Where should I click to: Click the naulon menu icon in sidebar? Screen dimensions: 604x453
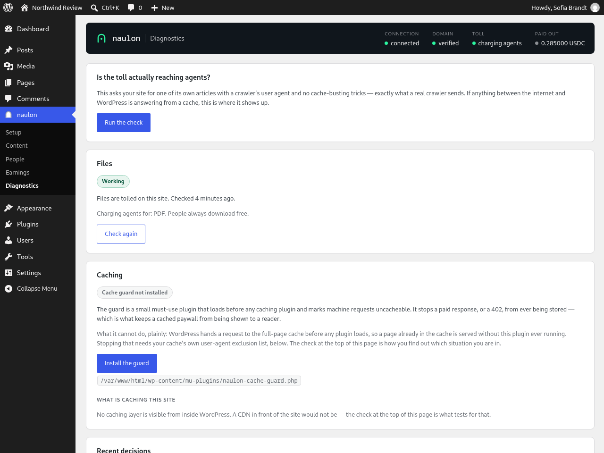point(8,115)
